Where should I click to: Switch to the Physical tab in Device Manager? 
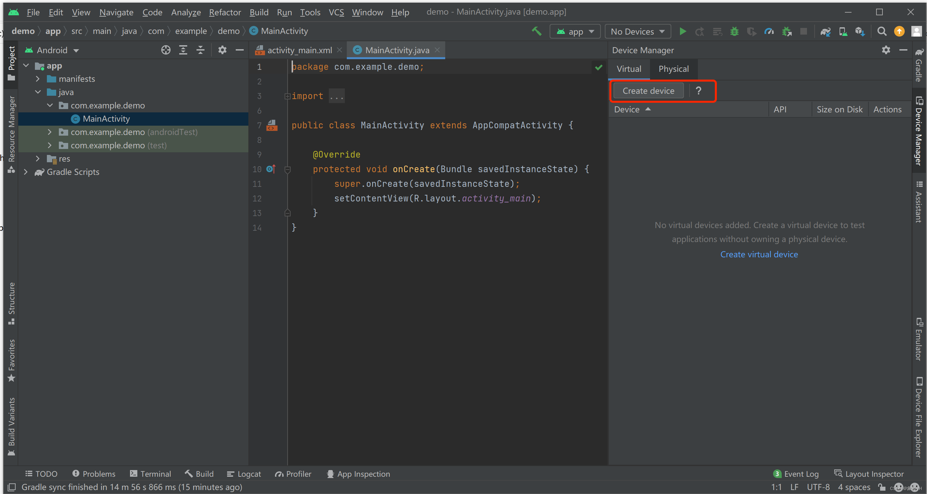673,68
